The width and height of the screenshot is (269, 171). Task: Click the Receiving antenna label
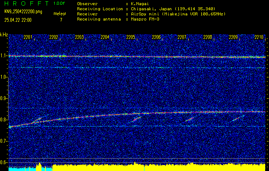[x=99, y=19]
